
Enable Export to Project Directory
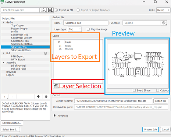pos(78,10)
